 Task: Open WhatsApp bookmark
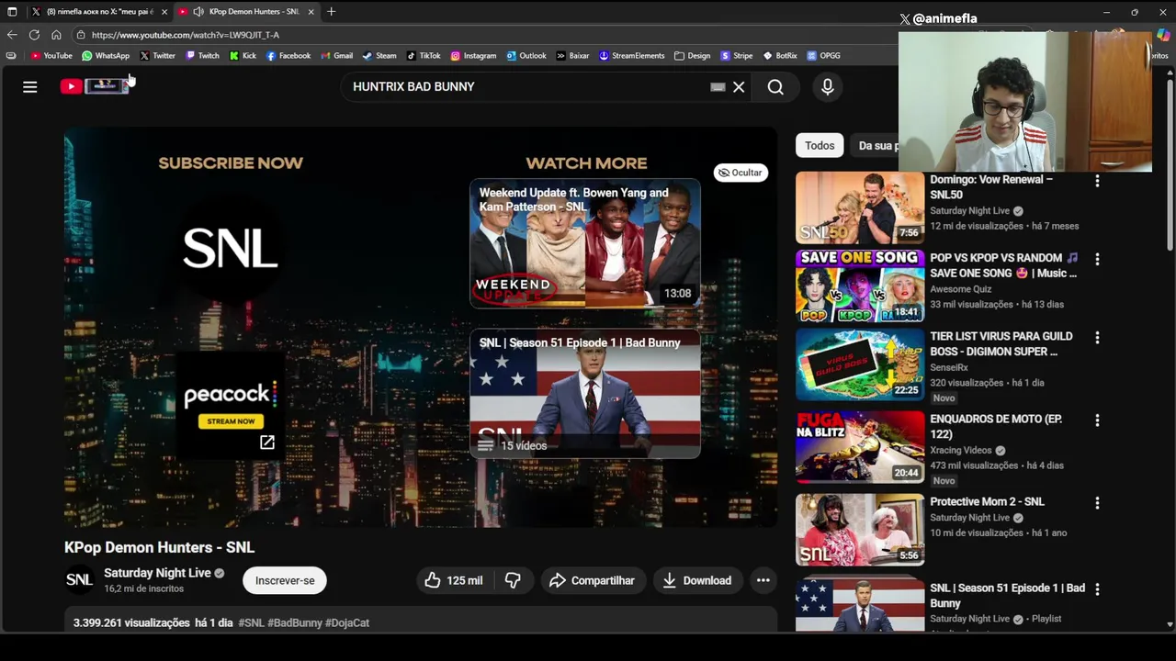[x=106, y=56]
